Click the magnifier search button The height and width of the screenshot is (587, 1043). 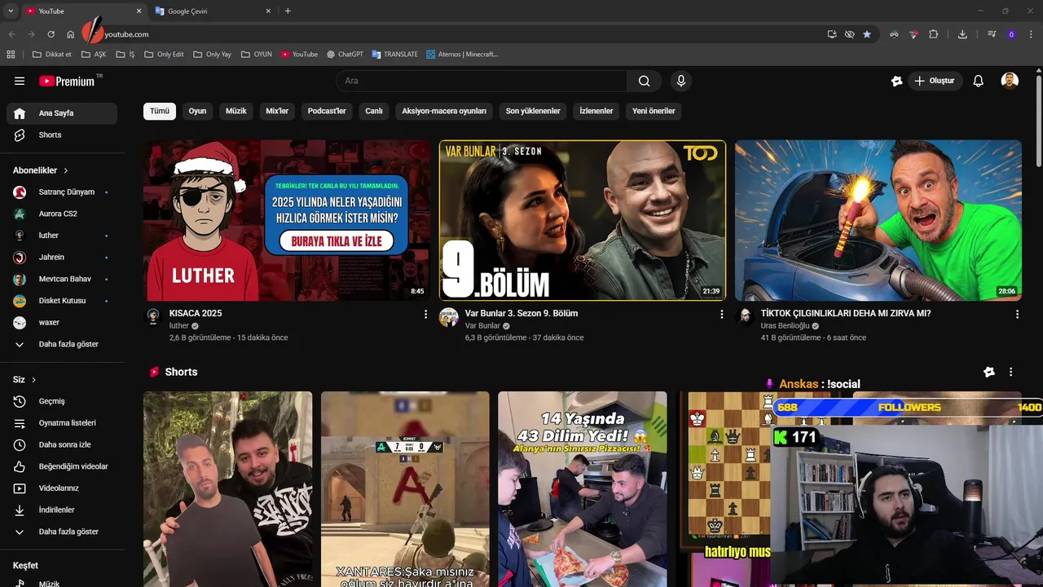tap(645, 81)
